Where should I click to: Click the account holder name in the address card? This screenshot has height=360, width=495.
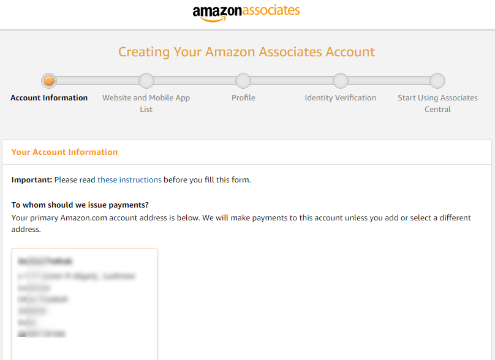tap(46, 260)
